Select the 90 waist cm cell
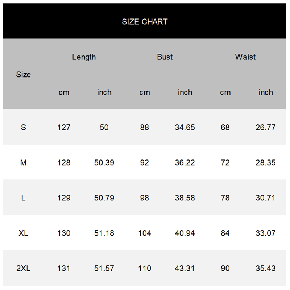 click(x=225, y=268)
